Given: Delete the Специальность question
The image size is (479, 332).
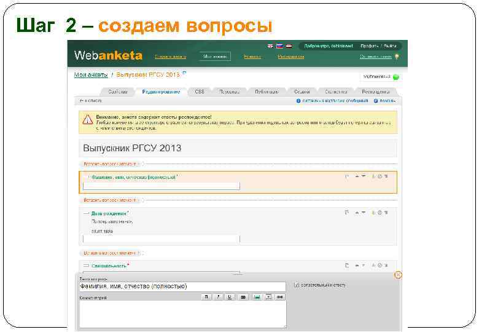Looking at the screenshot, I should [386, 266].
